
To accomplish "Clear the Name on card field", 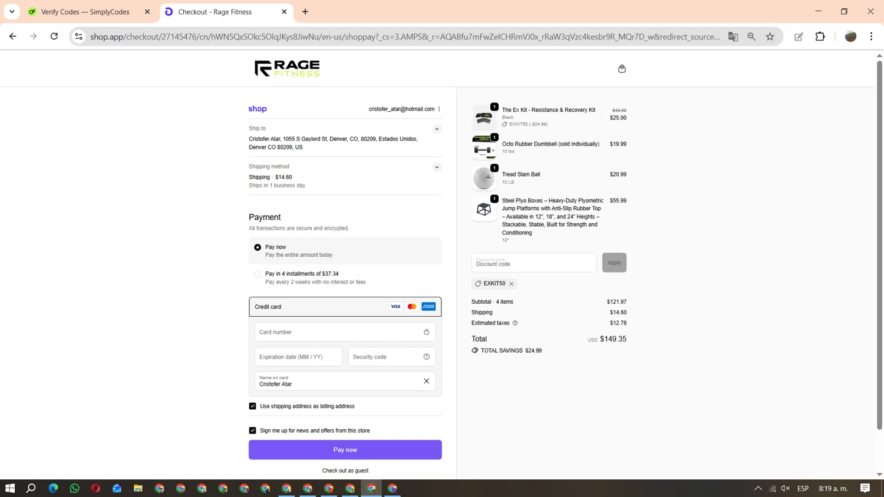I will pos(427,381).
